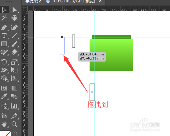The width and height of the screenshot is (170, 136).
Task: Select the Hand tool
Action: click(x=4, y=124)
